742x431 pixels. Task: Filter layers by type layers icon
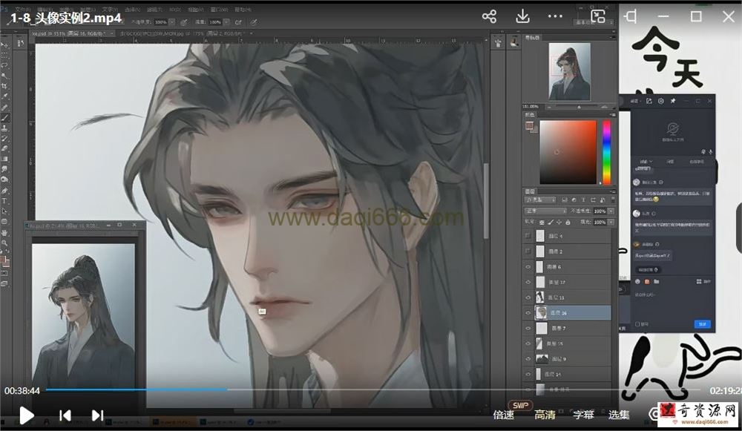pyautogui.click(x=583, y=200)
